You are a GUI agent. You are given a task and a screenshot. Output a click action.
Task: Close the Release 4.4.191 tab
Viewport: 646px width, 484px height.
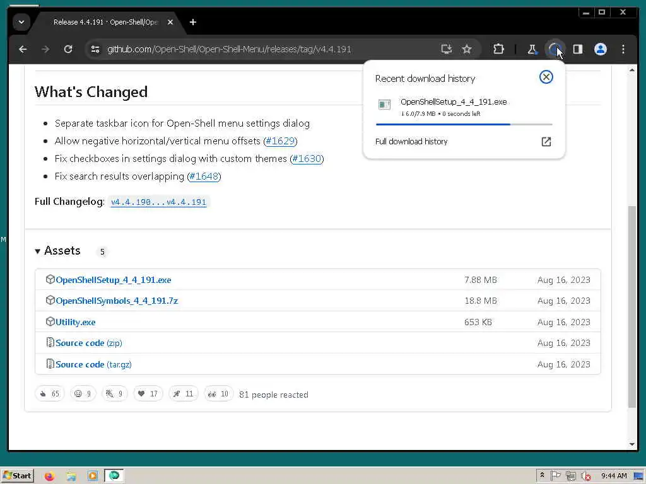pyautogui.click(x=170, y=22)
